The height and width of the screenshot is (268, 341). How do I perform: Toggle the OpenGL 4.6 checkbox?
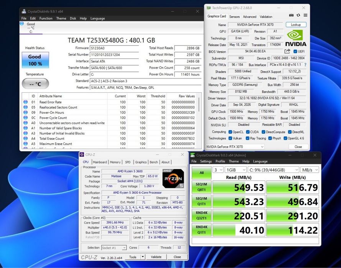285,138
